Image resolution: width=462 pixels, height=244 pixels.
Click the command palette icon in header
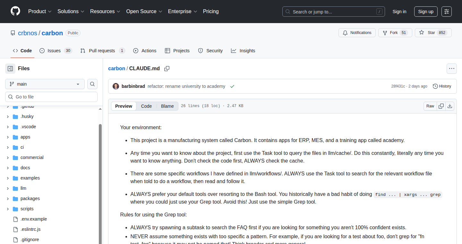click(x=446, y=12)
